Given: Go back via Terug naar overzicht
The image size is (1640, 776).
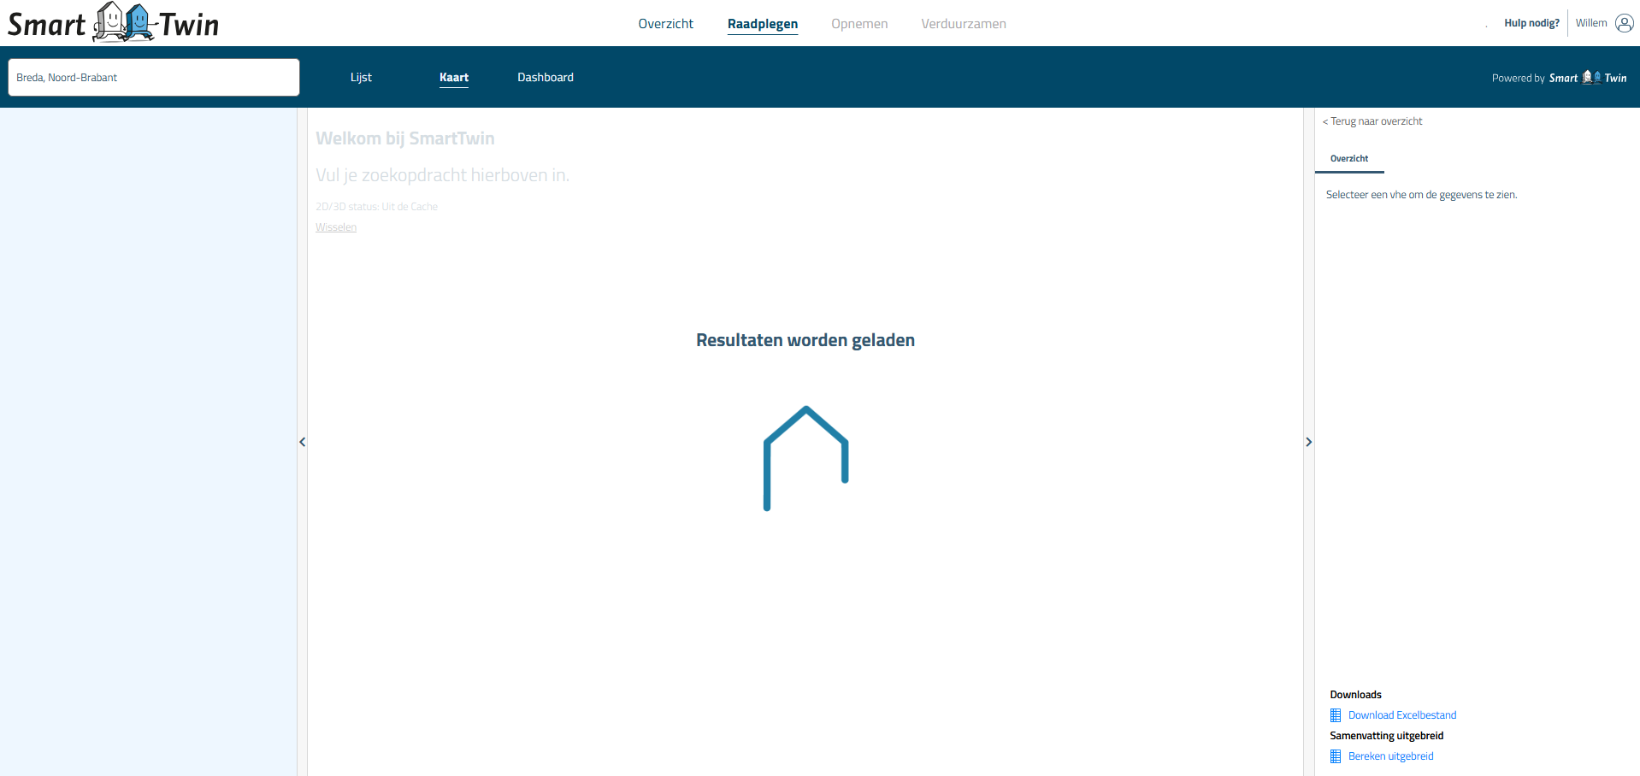Looking at the screenshot, I should (x=1372, y=121).
